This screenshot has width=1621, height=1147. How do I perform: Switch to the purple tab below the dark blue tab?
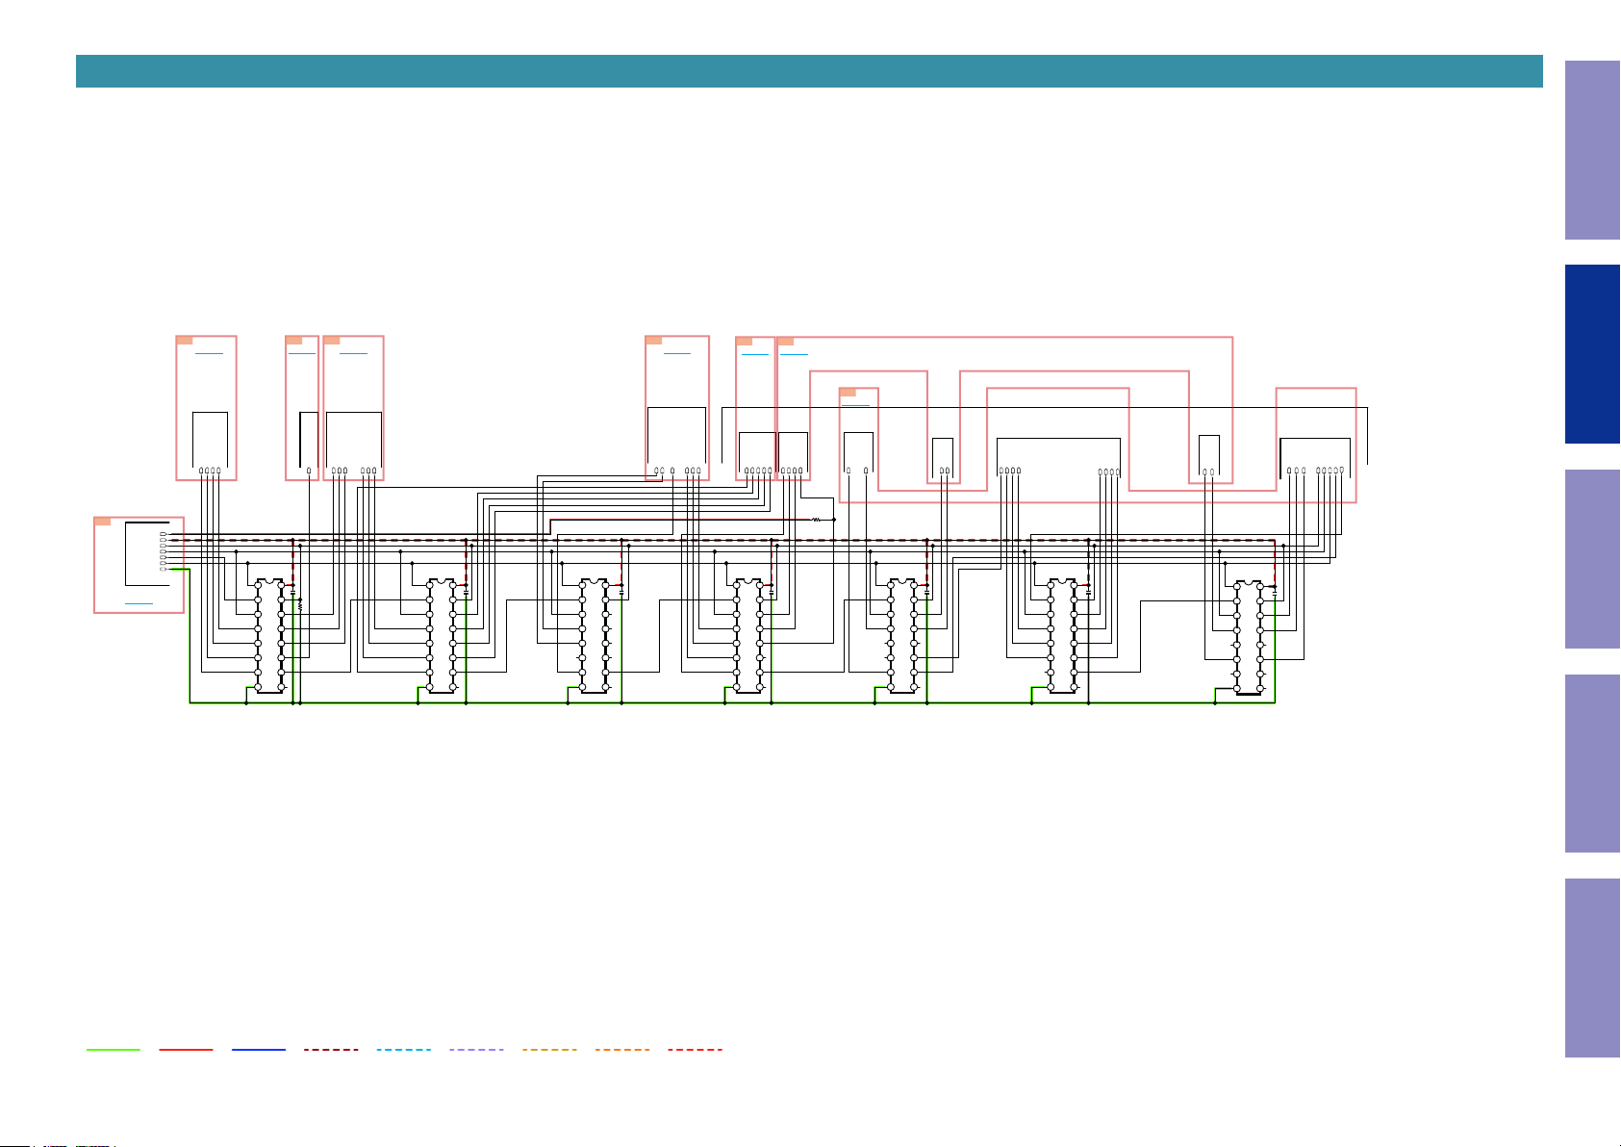(x=1592, y=559)
